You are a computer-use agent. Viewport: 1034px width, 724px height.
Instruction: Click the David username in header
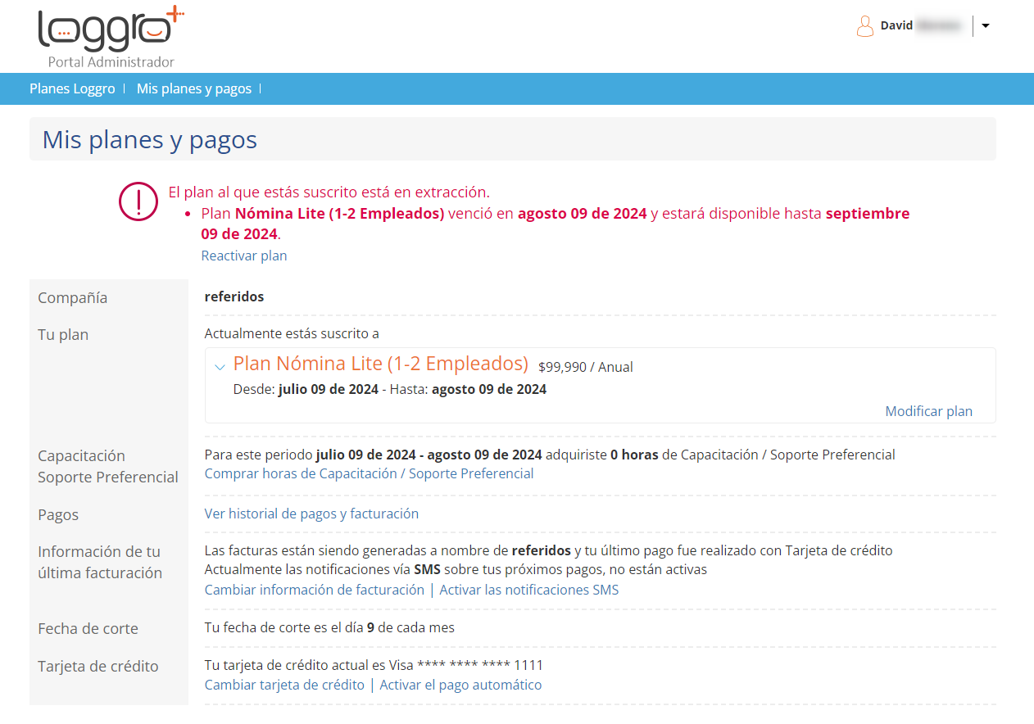(896, 26)
